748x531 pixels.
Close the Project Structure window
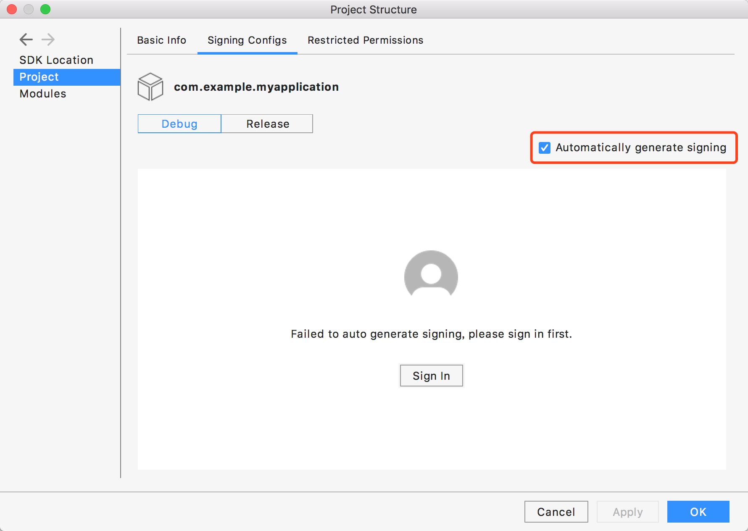point(12,9)
